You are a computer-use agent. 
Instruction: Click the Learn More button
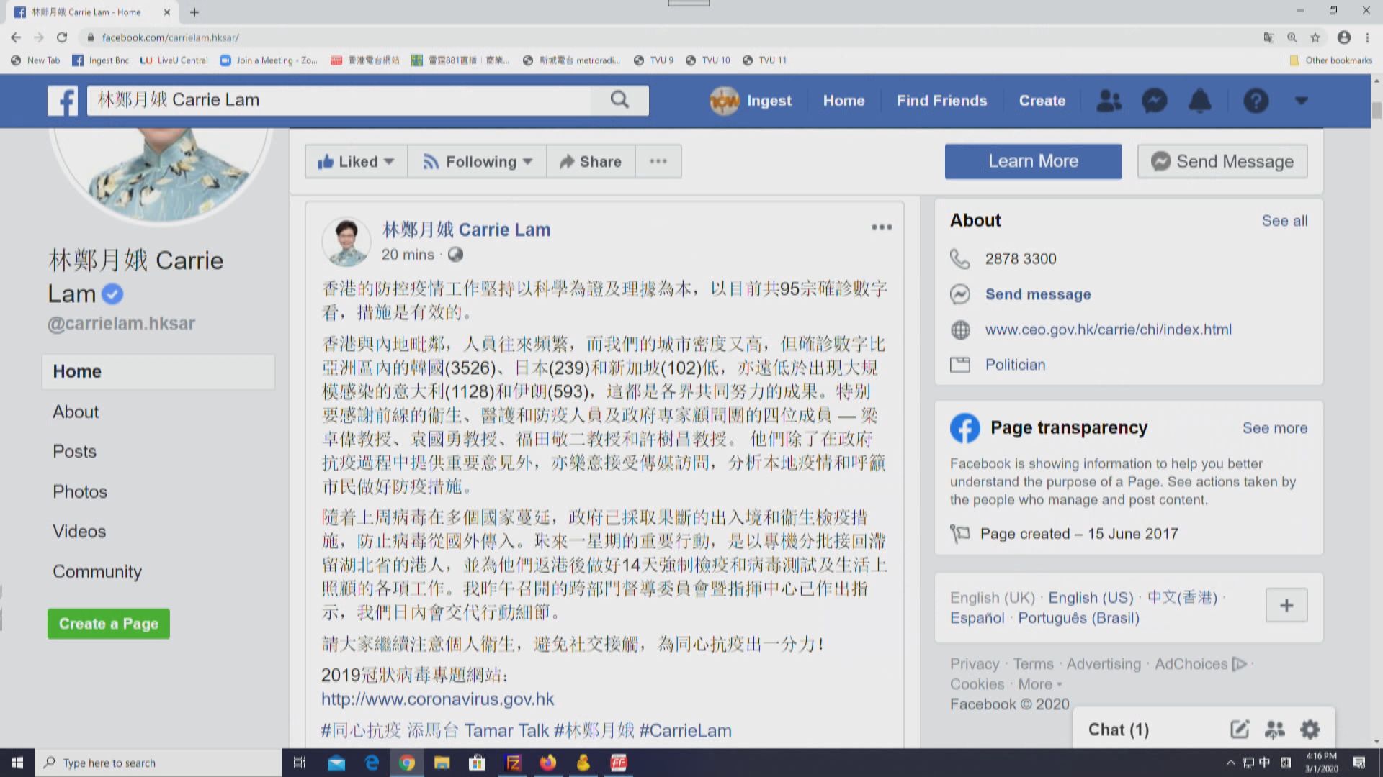tap(1033, 161)
